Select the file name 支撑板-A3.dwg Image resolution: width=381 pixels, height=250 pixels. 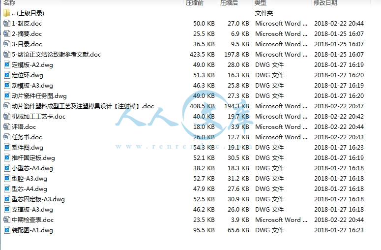(32, 210)
